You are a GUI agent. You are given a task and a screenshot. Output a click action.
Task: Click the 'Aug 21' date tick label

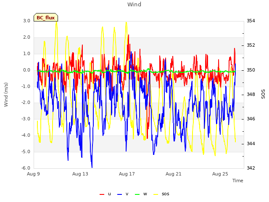tap(174, 174)
